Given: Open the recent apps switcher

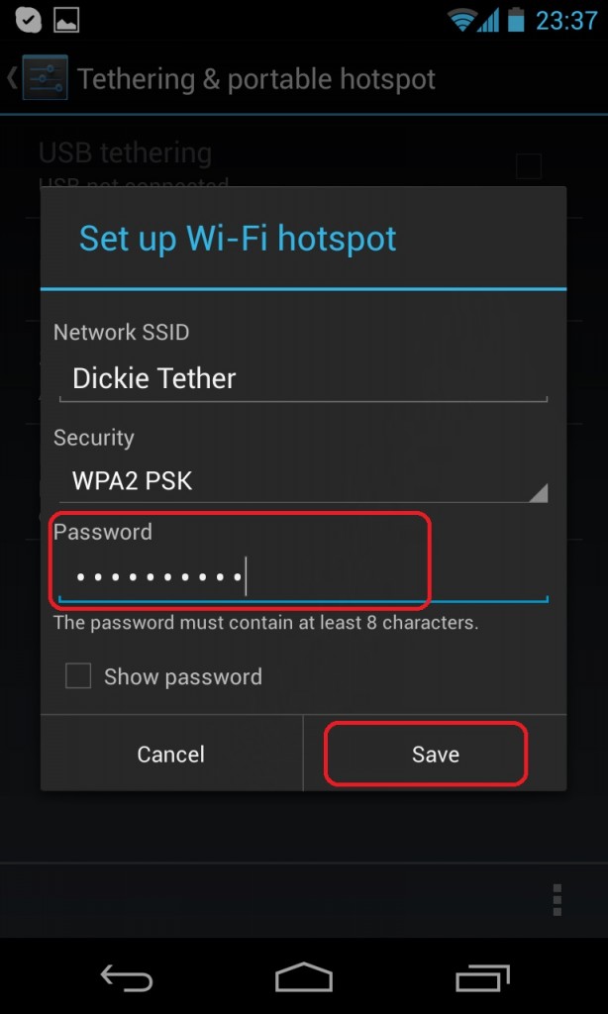Looking at the screenshot, I should [482, 977].
